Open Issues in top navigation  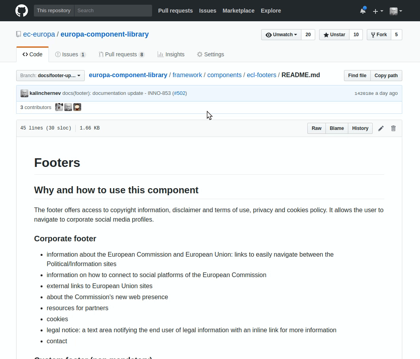208,11
